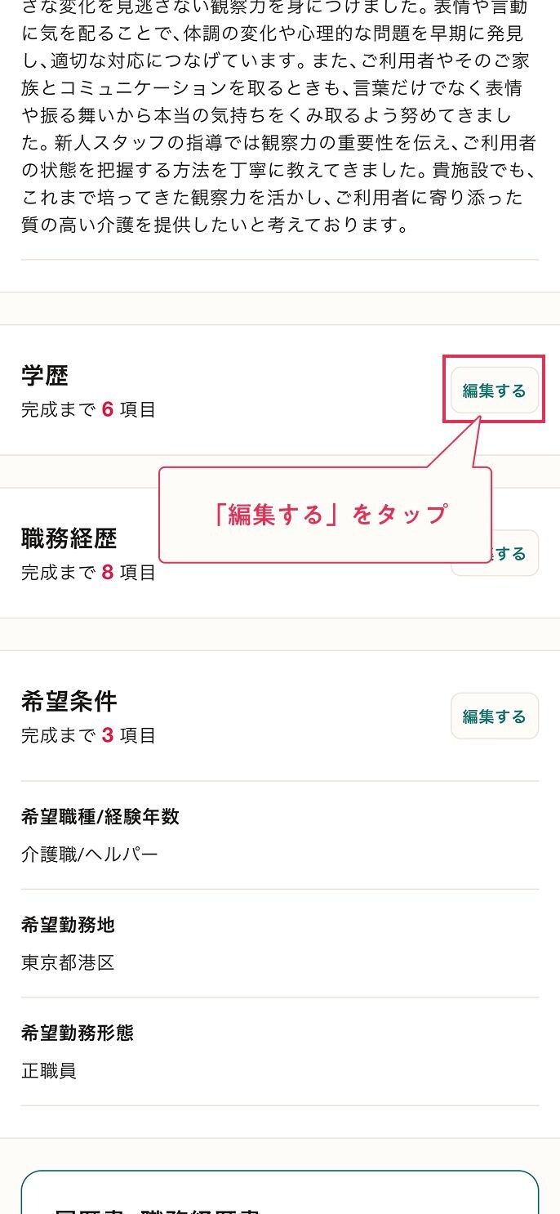Select the 東京都港区 value
The image size is (560, 1214).
point(68,962)
